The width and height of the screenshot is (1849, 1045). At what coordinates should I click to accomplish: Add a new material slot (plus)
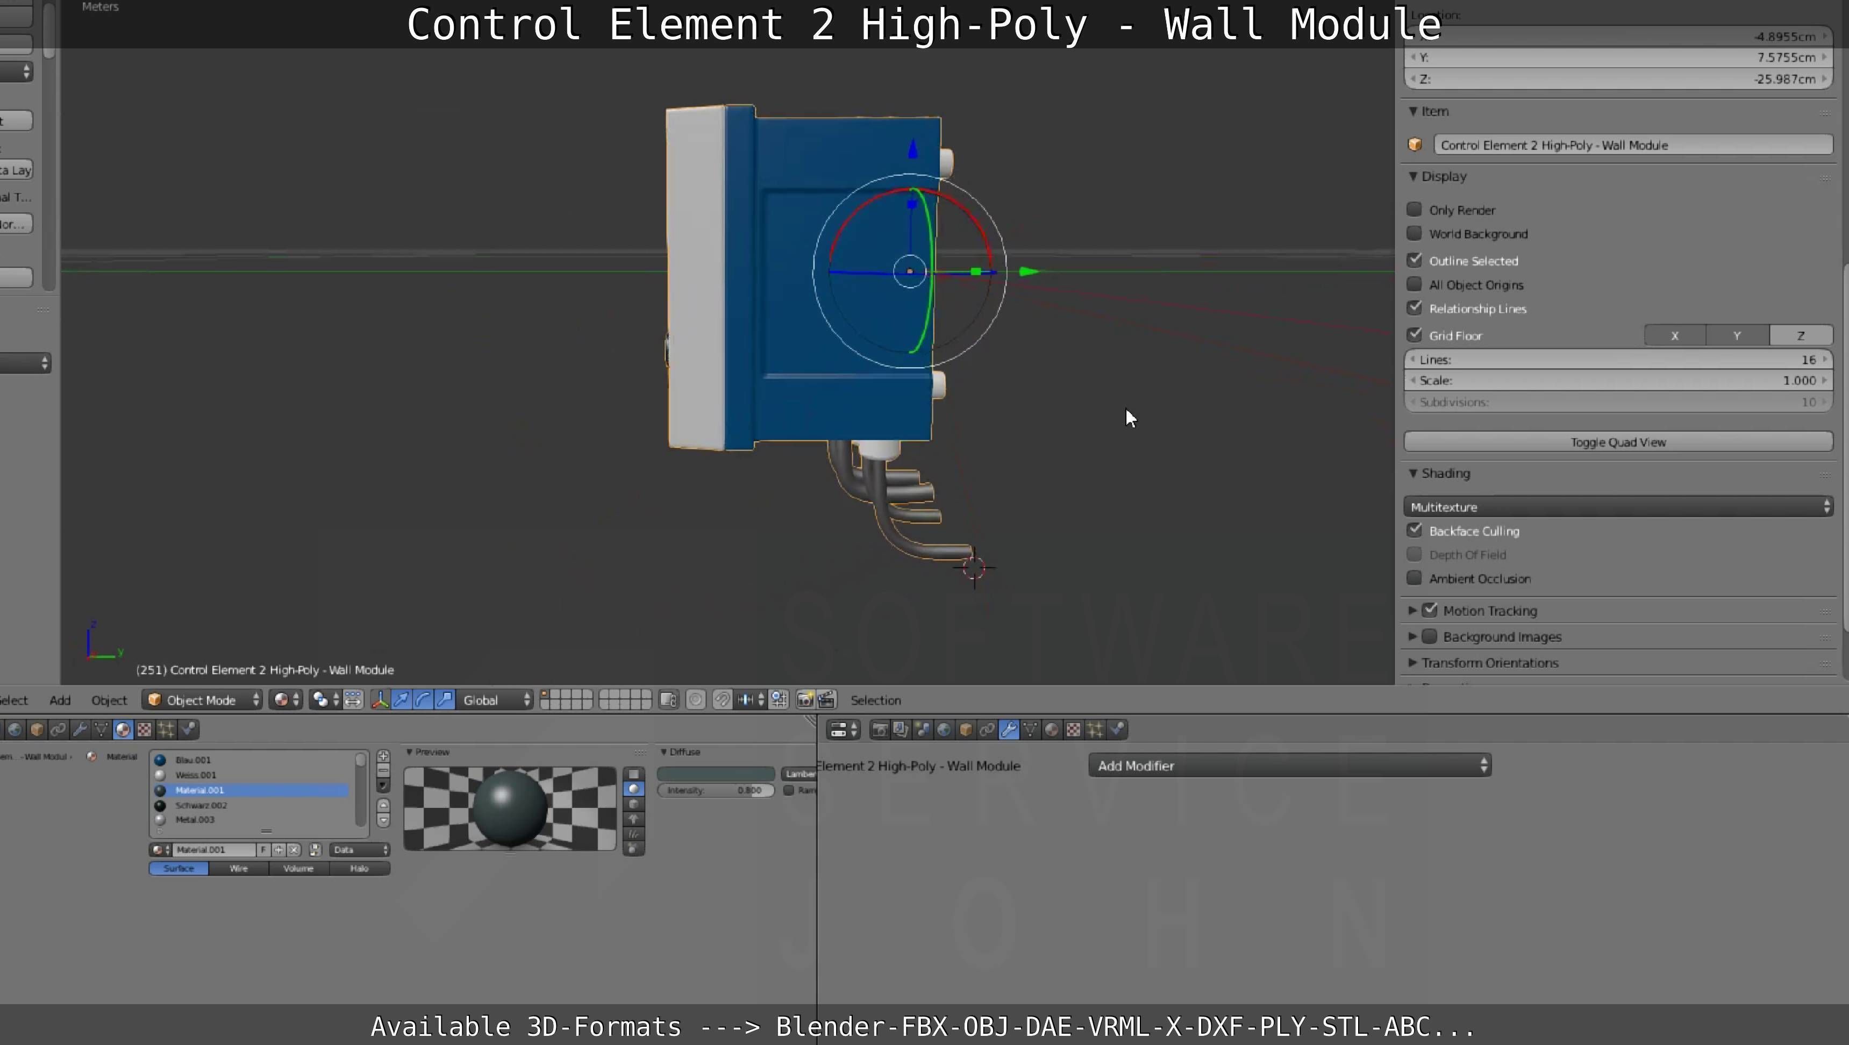tap(383, 756)
